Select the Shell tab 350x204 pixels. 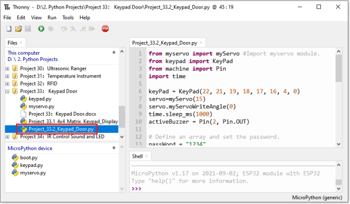point(137,156)
